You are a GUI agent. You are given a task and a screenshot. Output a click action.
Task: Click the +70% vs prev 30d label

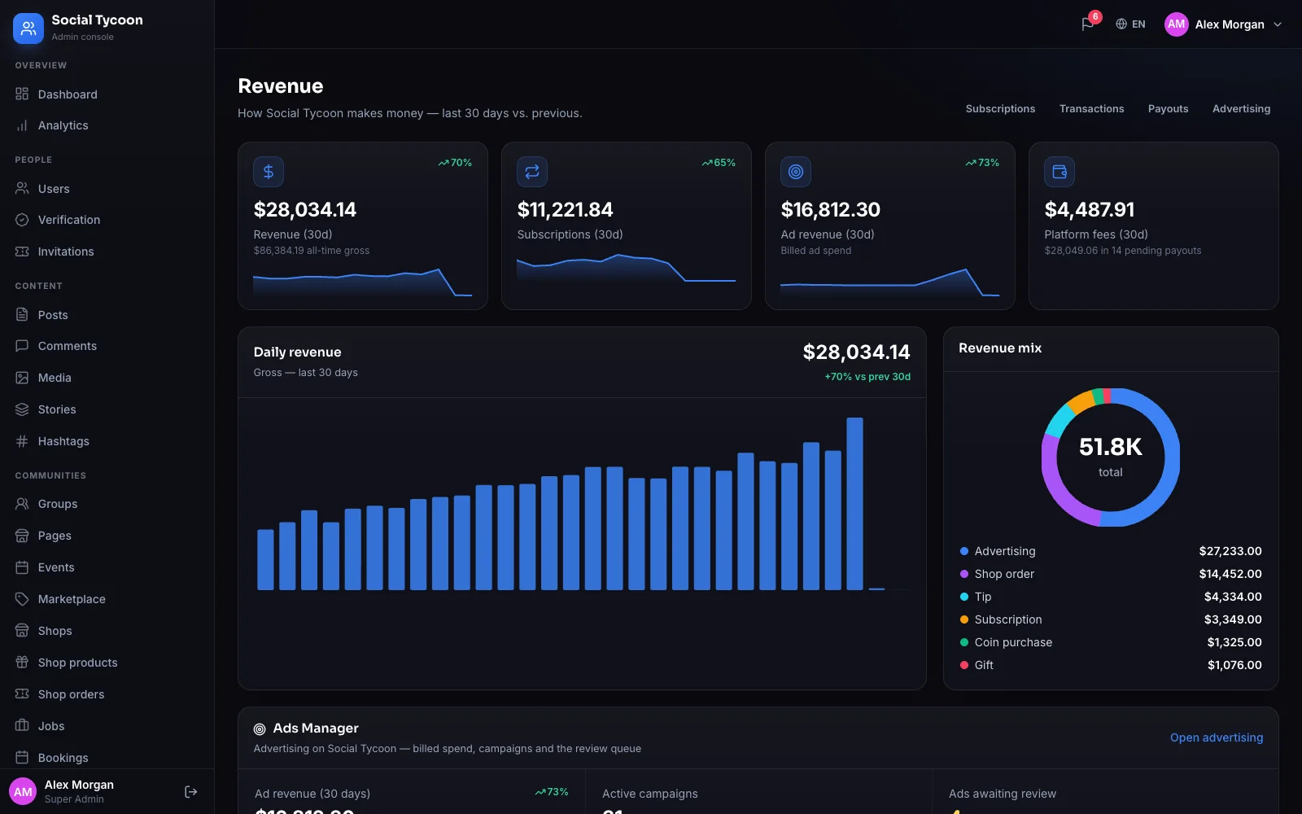click(867, 377)
